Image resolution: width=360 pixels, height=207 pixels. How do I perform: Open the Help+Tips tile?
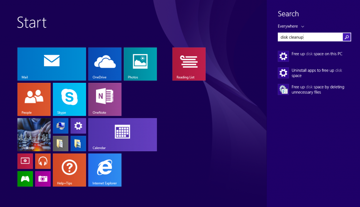(x=69, y=170)
